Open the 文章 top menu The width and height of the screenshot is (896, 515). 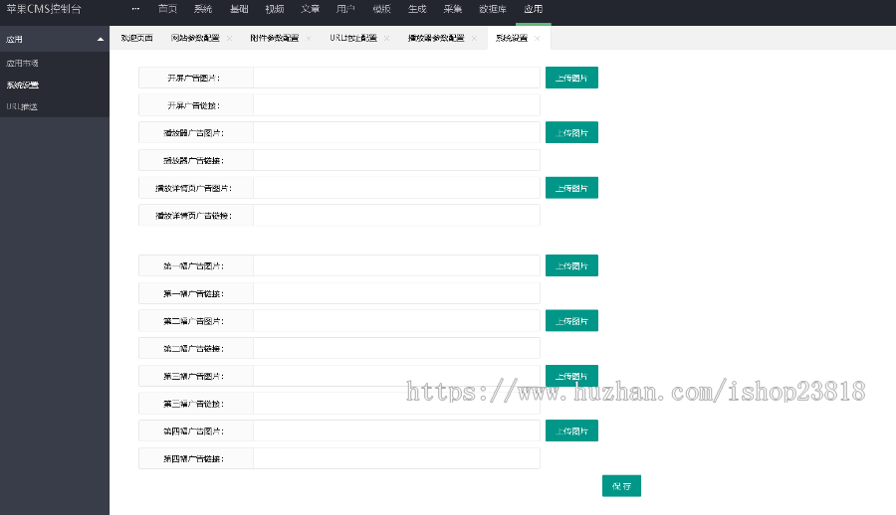311,9
